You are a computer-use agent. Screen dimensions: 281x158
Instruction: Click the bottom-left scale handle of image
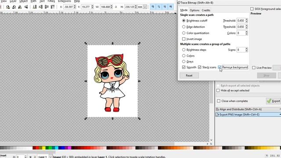(x=86, y=118)
